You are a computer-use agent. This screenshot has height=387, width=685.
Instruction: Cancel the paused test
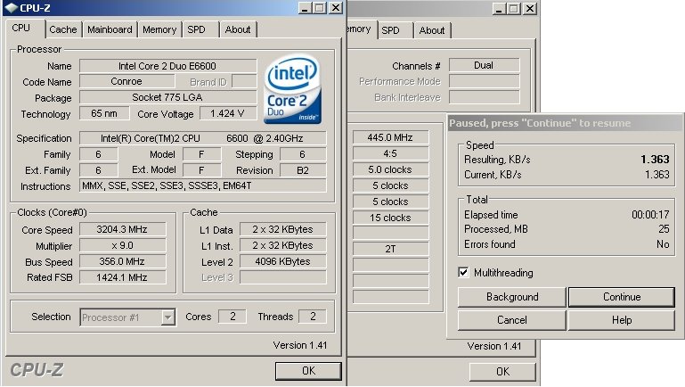(512, 320)
